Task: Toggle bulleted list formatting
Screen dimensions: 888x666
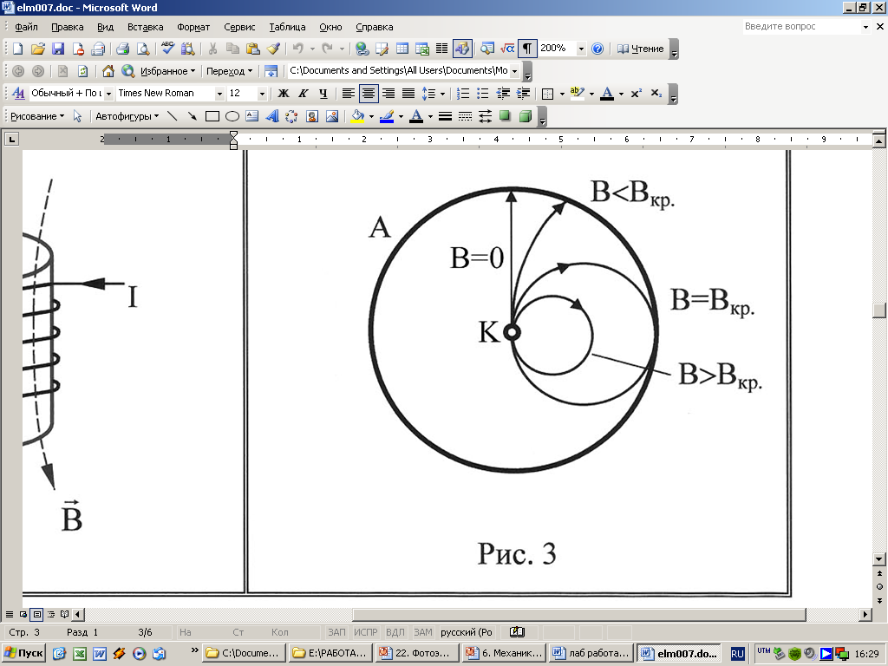Action: click(x=482, y=94)
